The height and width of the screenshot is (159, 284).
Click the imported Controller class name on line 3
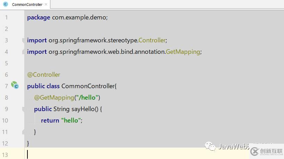[x=152, y=40]
